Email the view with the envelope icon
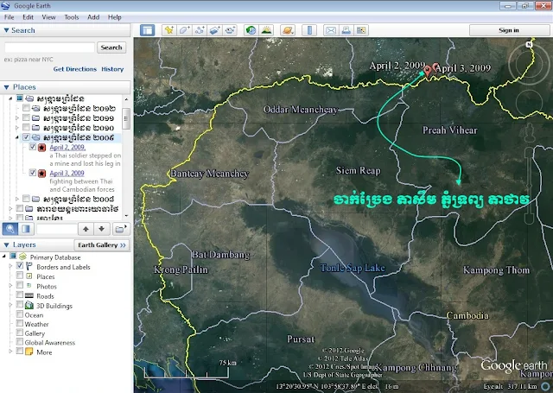553x393 pixels. coord(331,30)
